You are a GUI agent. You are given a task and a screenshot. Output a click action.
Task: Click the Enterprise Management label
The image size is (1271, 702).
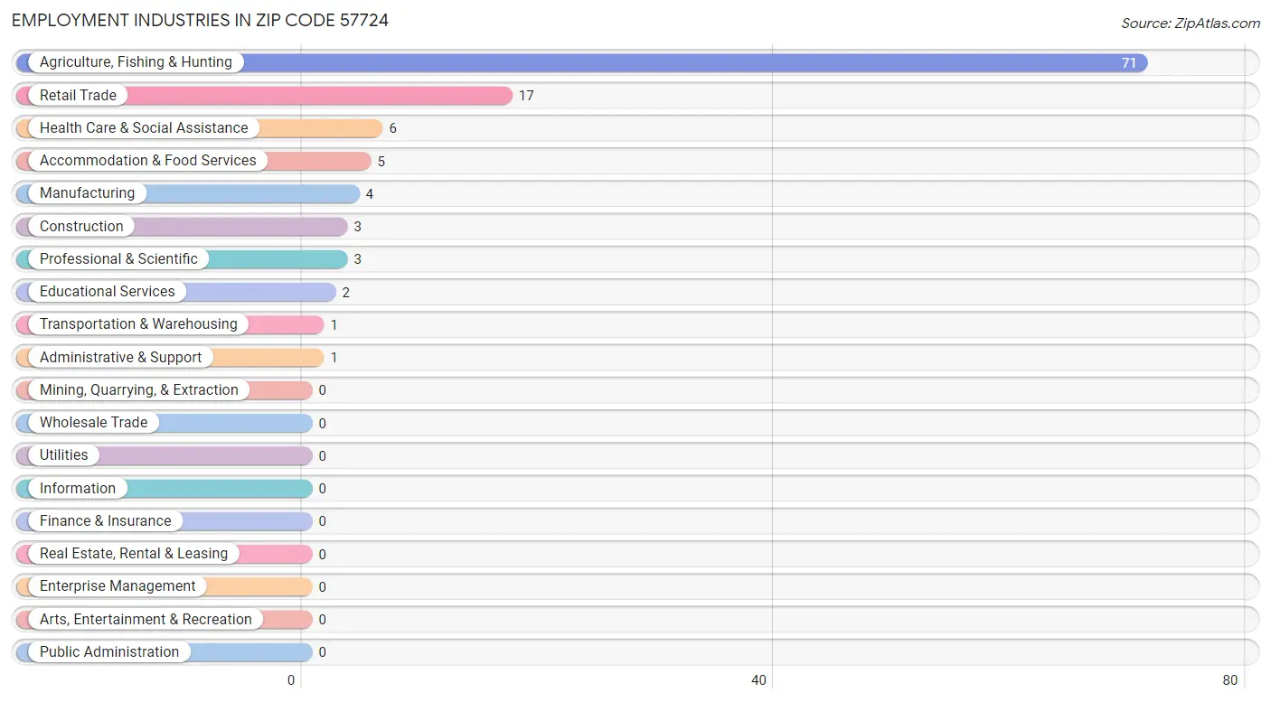118,586
